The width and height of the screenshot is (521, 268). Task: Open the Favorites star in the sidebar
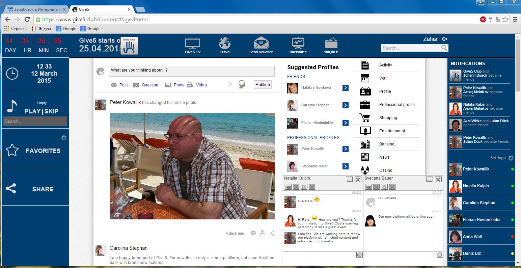coord(12,150)
